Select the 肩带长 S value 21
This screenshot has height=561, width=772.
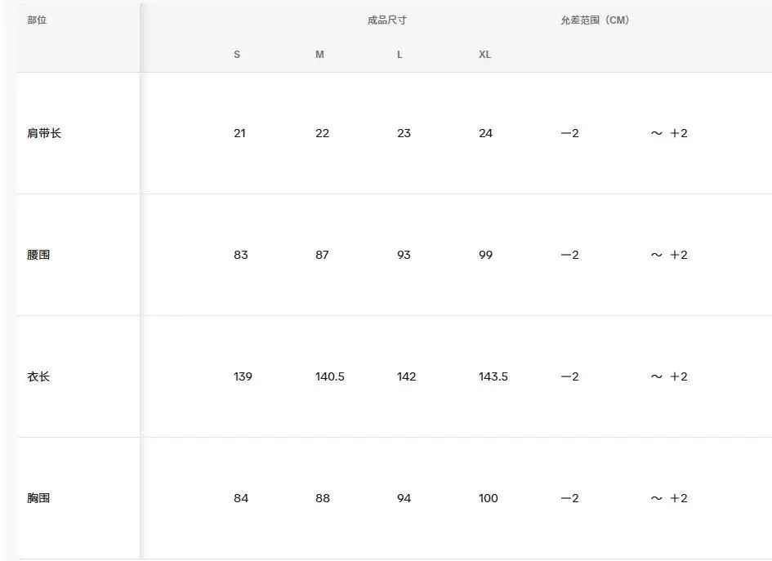tap(240, 133)
